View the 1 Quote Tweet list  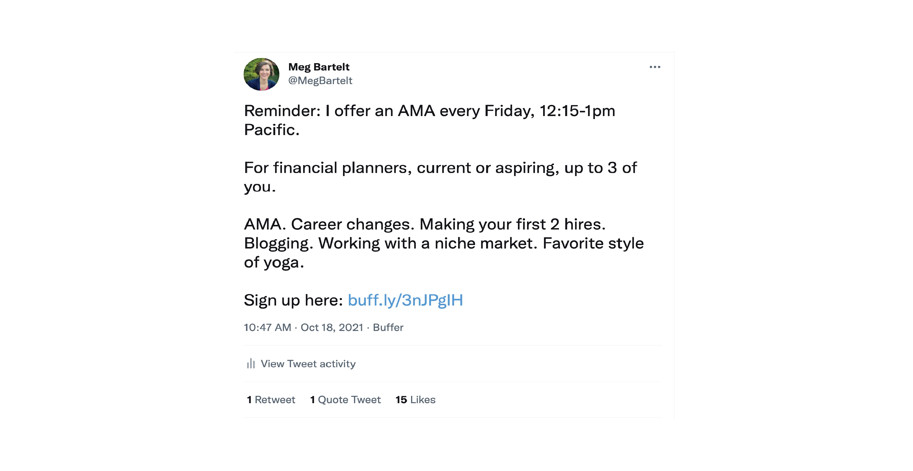pyautogui.click(x=346, y=400)
